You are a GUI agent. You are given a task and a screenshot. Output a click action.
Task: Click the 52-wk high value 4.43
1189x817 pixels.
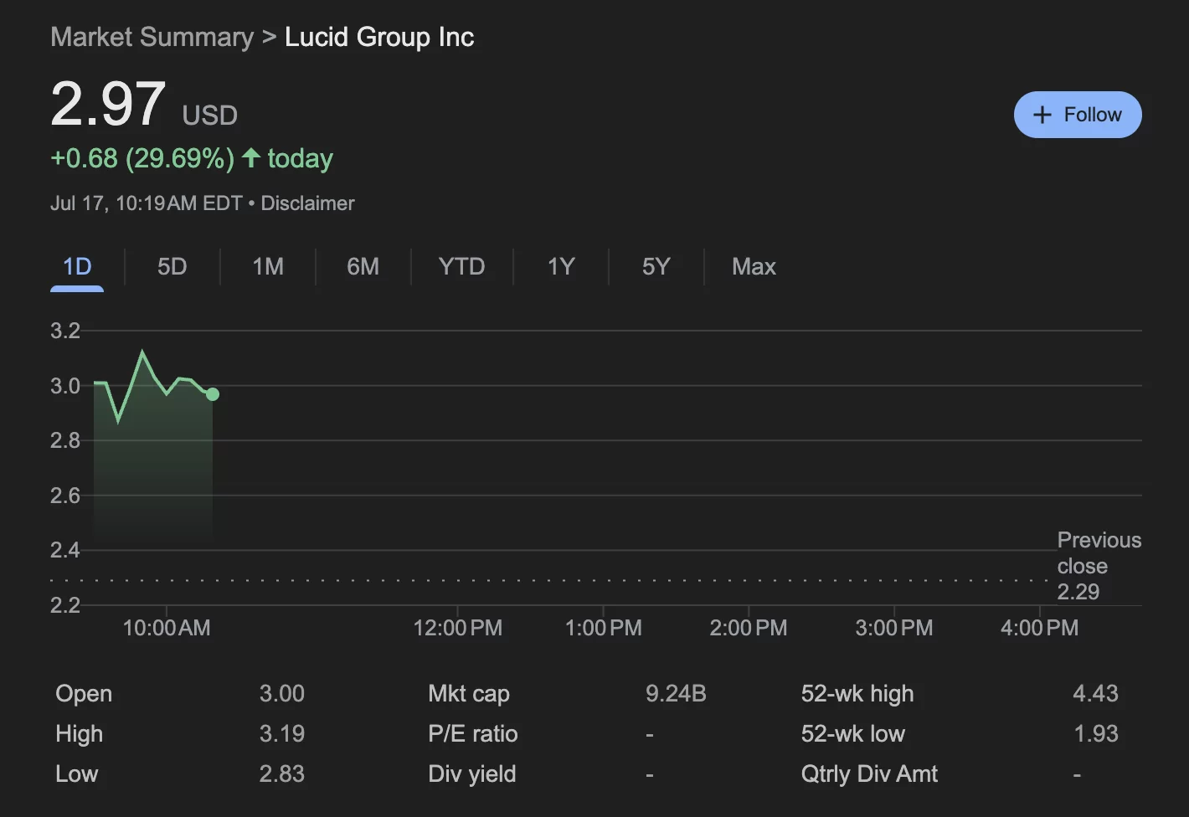1095,693
